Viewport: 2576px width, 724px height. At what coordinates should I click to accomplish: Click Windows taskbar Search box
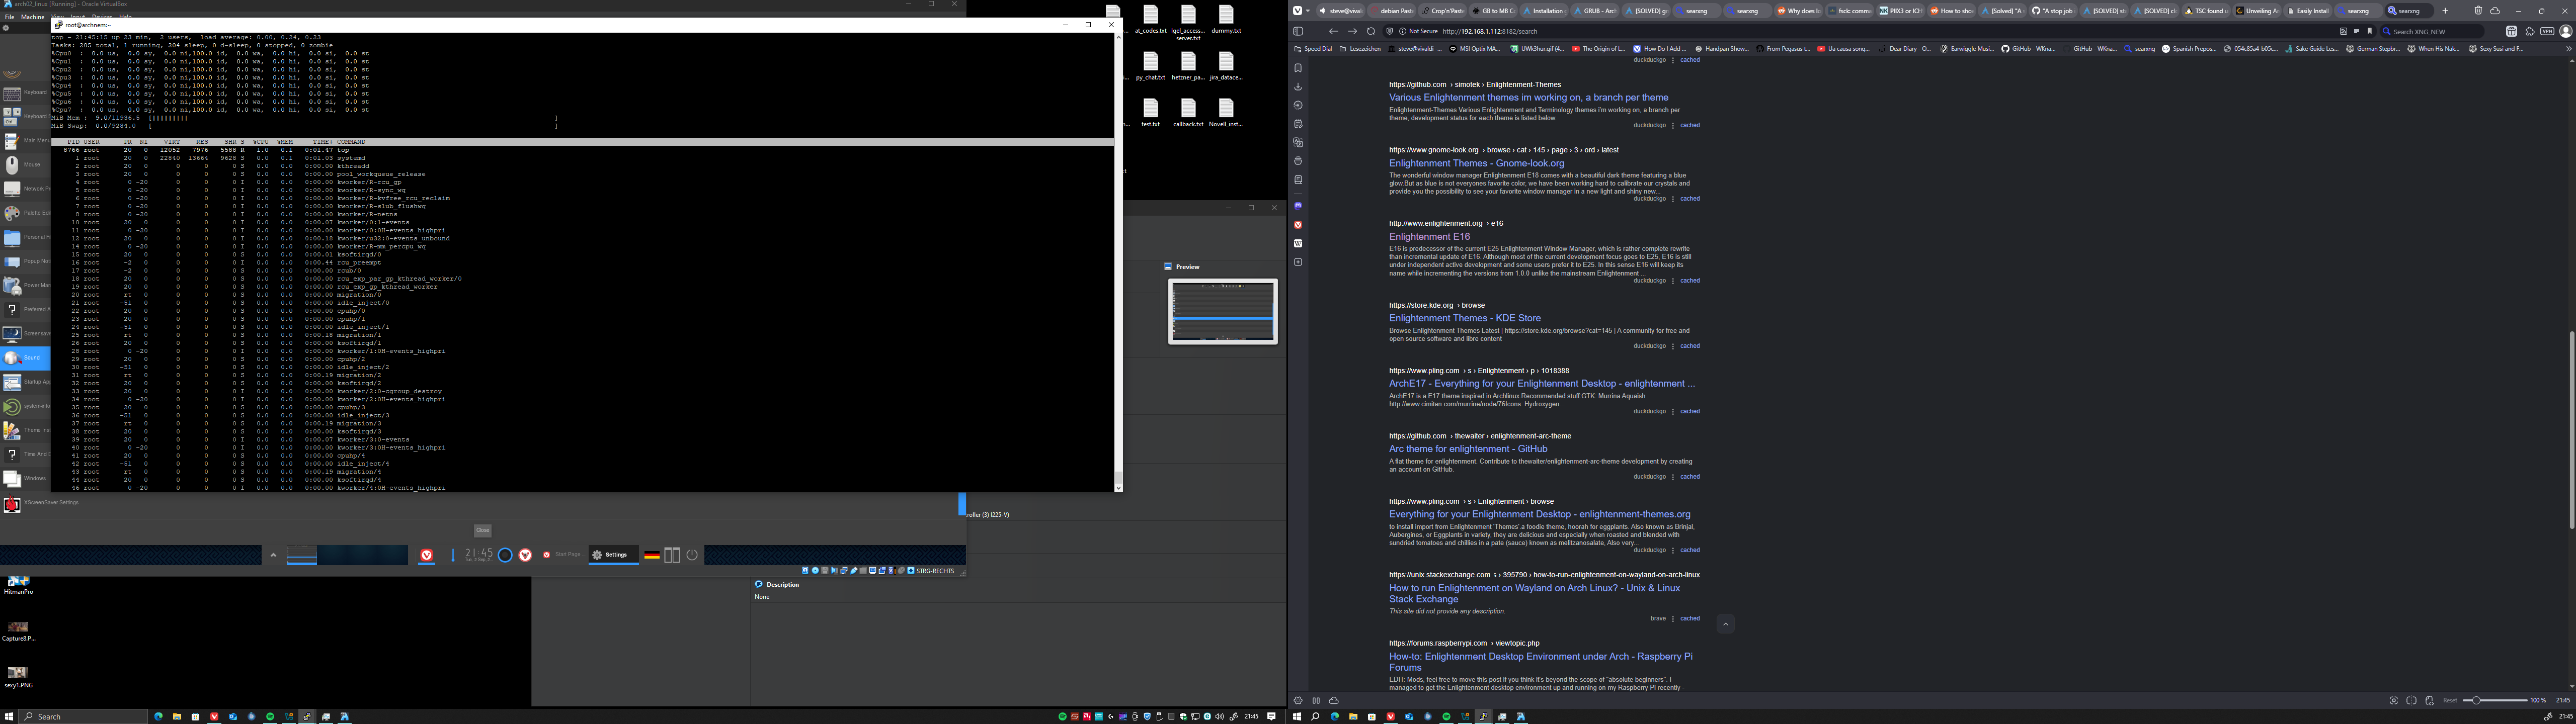[x=84, y=716]
